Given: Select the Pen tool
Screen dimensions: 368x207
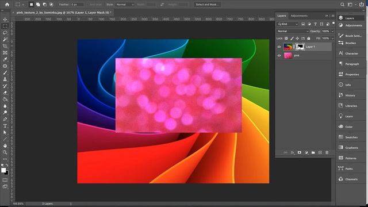Looking at the screenshot, I should (5, 119).
